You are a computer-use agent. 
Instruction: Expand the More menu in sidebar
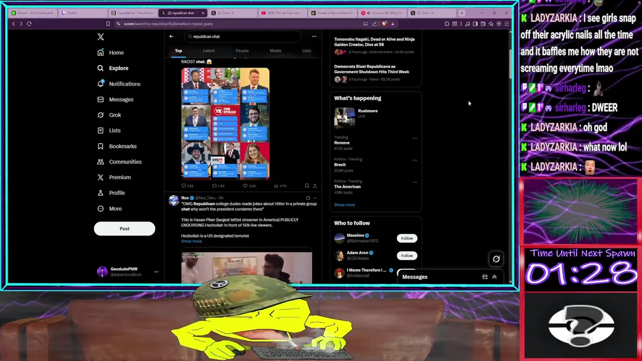tap(109, 209)
